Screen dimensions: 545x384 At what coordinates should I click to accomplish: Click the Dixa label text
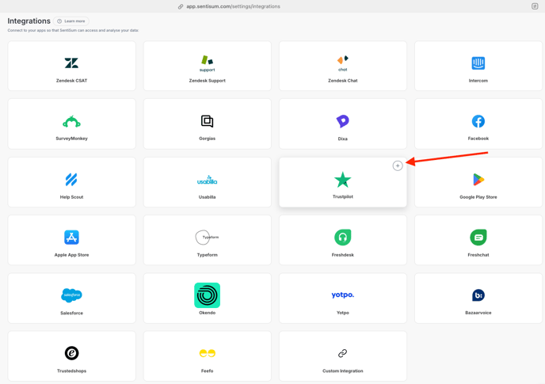pos(343,139)
